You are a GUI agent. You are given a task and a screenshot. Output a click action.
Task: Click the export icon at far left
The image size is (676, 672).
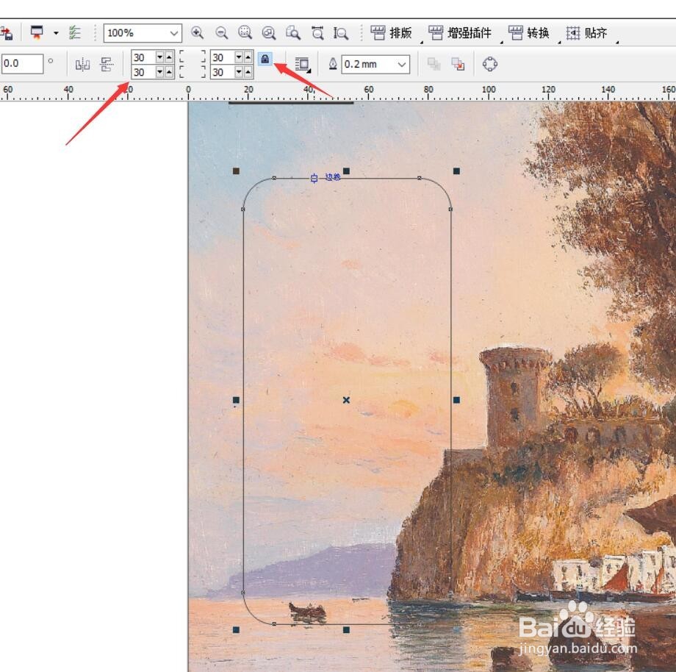(x=7, y=33)
